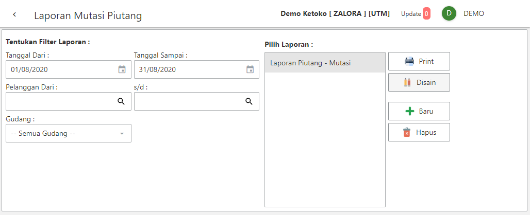Expand the Gudang dropdown arrow

coord(122,134)
